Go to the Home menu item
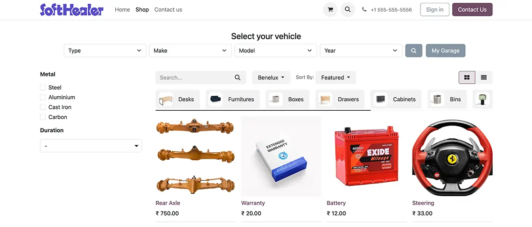This screenshot has width=532, height=227. click(x=122, y=9)
